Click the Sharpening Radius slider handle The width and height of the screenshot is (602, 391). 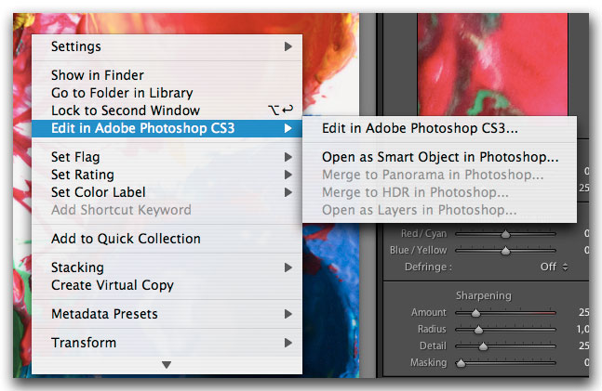(x=478, y=330)
